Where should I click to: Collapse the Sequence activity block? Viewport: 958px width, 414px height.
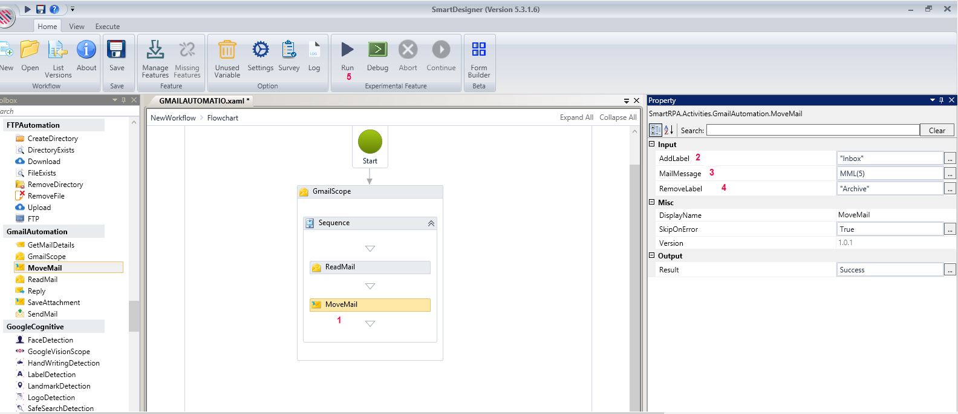(431, 223)
